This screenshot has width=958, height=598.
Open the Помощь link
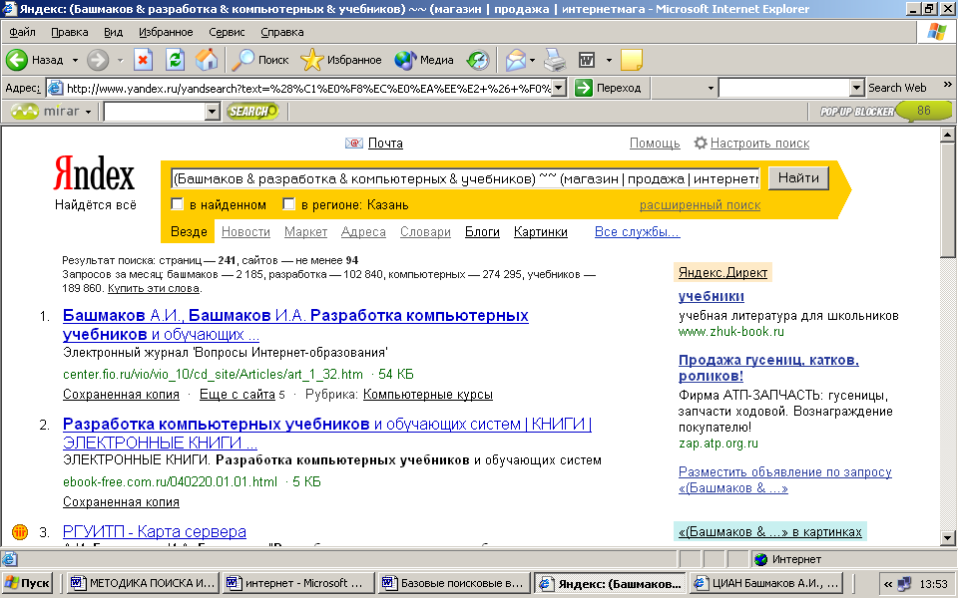(655, 143)
